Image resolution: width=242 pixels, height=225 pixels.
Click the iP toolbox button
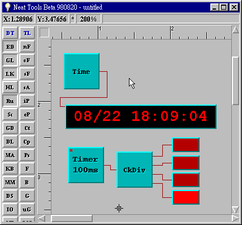pyautogui.click(x=27, y=101)
